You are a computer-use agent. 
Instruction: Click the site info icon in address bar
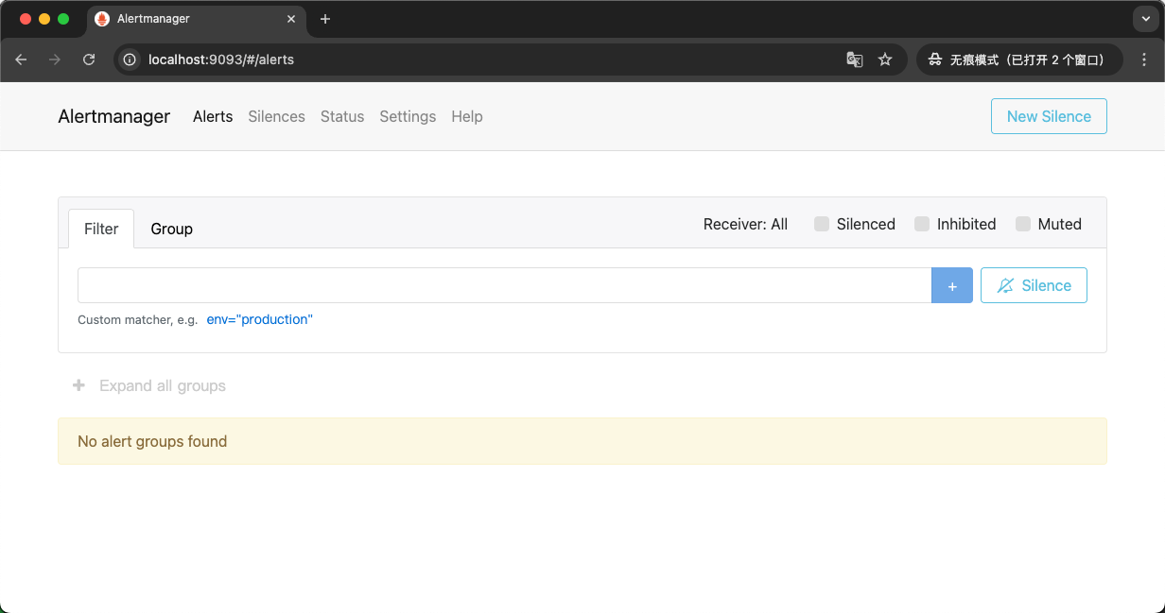point(128,59)
